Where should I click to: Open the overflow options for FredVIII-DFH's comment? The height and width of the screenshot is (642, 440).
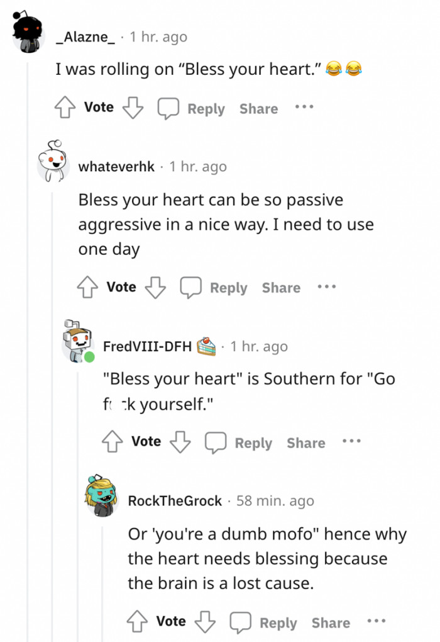(x=351, y=442)
